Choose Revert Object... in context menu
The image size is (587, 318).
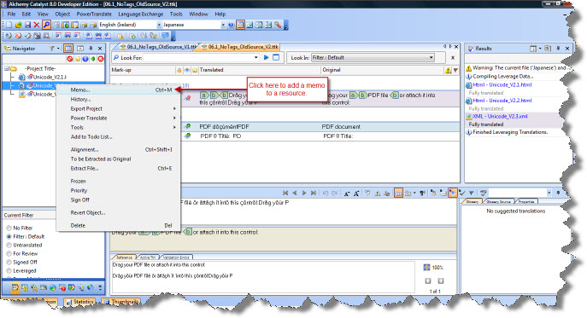118,212
